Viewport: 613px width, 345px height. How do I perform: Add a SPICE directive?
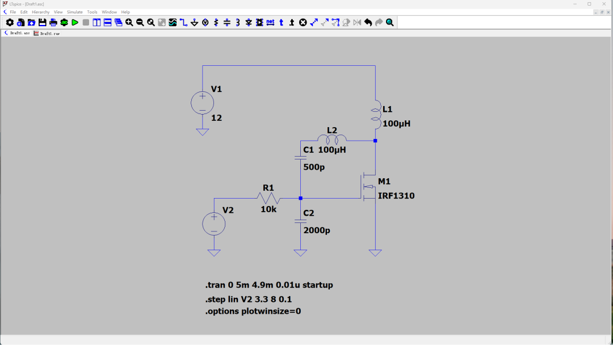click(x=292, y=23)
